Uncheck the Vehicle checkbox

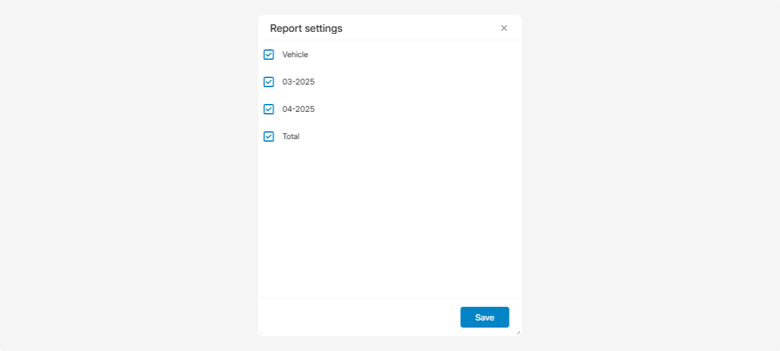[268, 55]
